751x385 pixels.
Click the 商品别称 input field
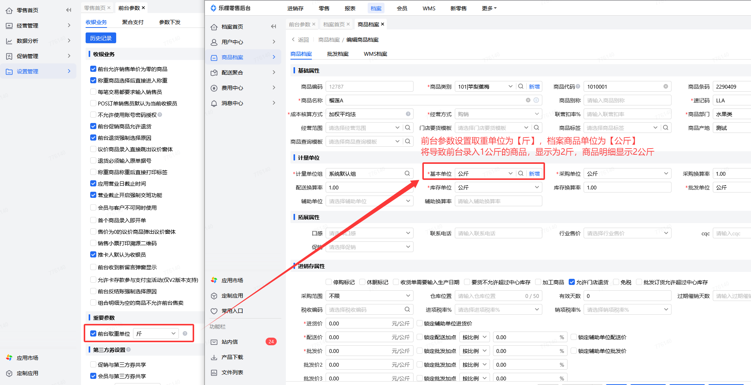point(627,100)
